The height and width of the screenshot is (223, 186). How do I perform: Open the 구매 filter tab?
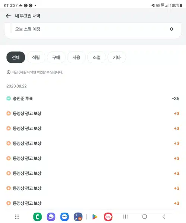56,57
